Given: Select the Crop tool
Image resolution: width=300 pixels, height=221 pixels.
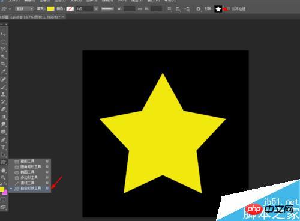Looking at the screenshot, I should pyautogui.click(x=3, y=64).
